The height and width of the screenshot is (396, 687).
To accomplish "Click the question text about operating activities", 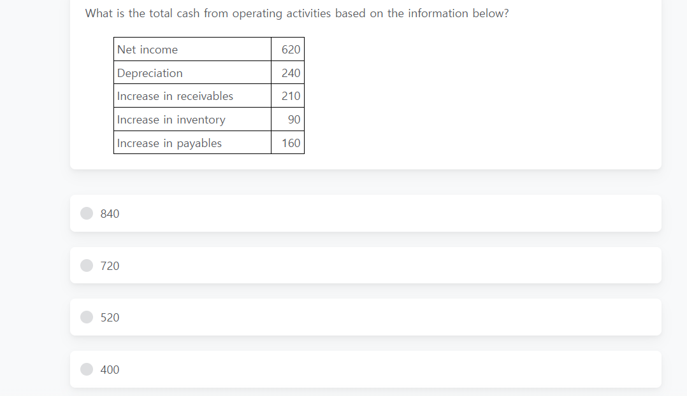I will tap(297, 13).
